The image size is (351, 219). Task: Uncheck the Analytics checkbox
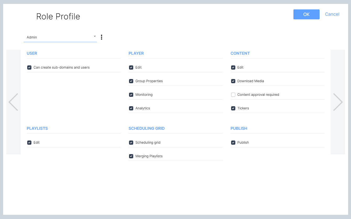[131, 108]
